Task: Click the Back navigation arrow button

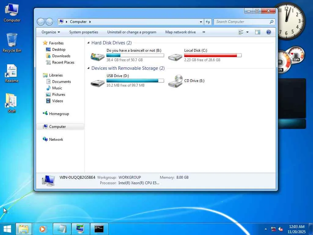Action: (41, 22)
